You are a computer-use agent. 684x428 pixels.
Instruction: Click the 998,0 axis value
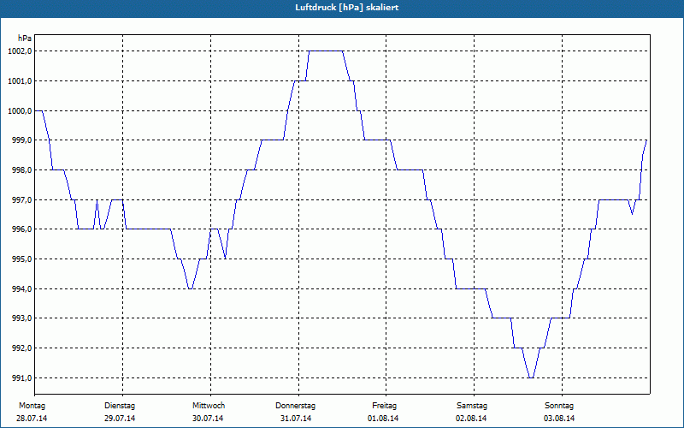click(22, 169)
